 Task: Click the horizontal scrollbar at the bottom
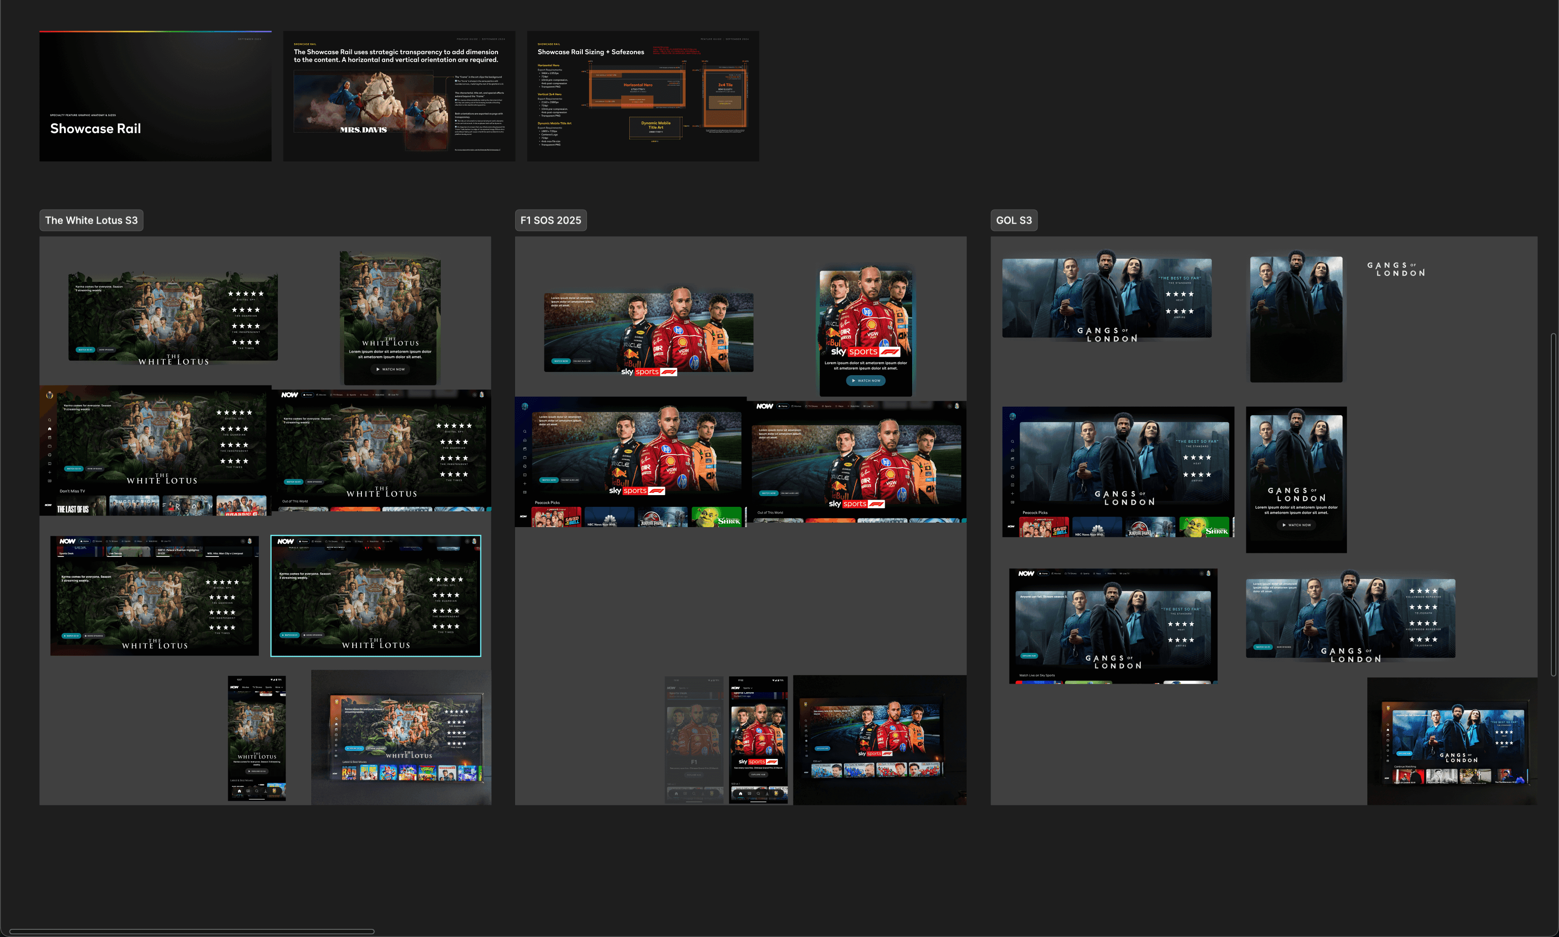[x=191, y=931]
